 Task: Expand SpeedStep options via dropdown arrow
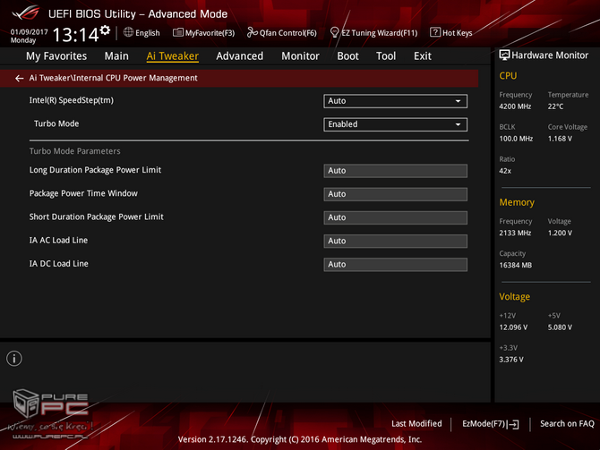click(x=458, y=101)
